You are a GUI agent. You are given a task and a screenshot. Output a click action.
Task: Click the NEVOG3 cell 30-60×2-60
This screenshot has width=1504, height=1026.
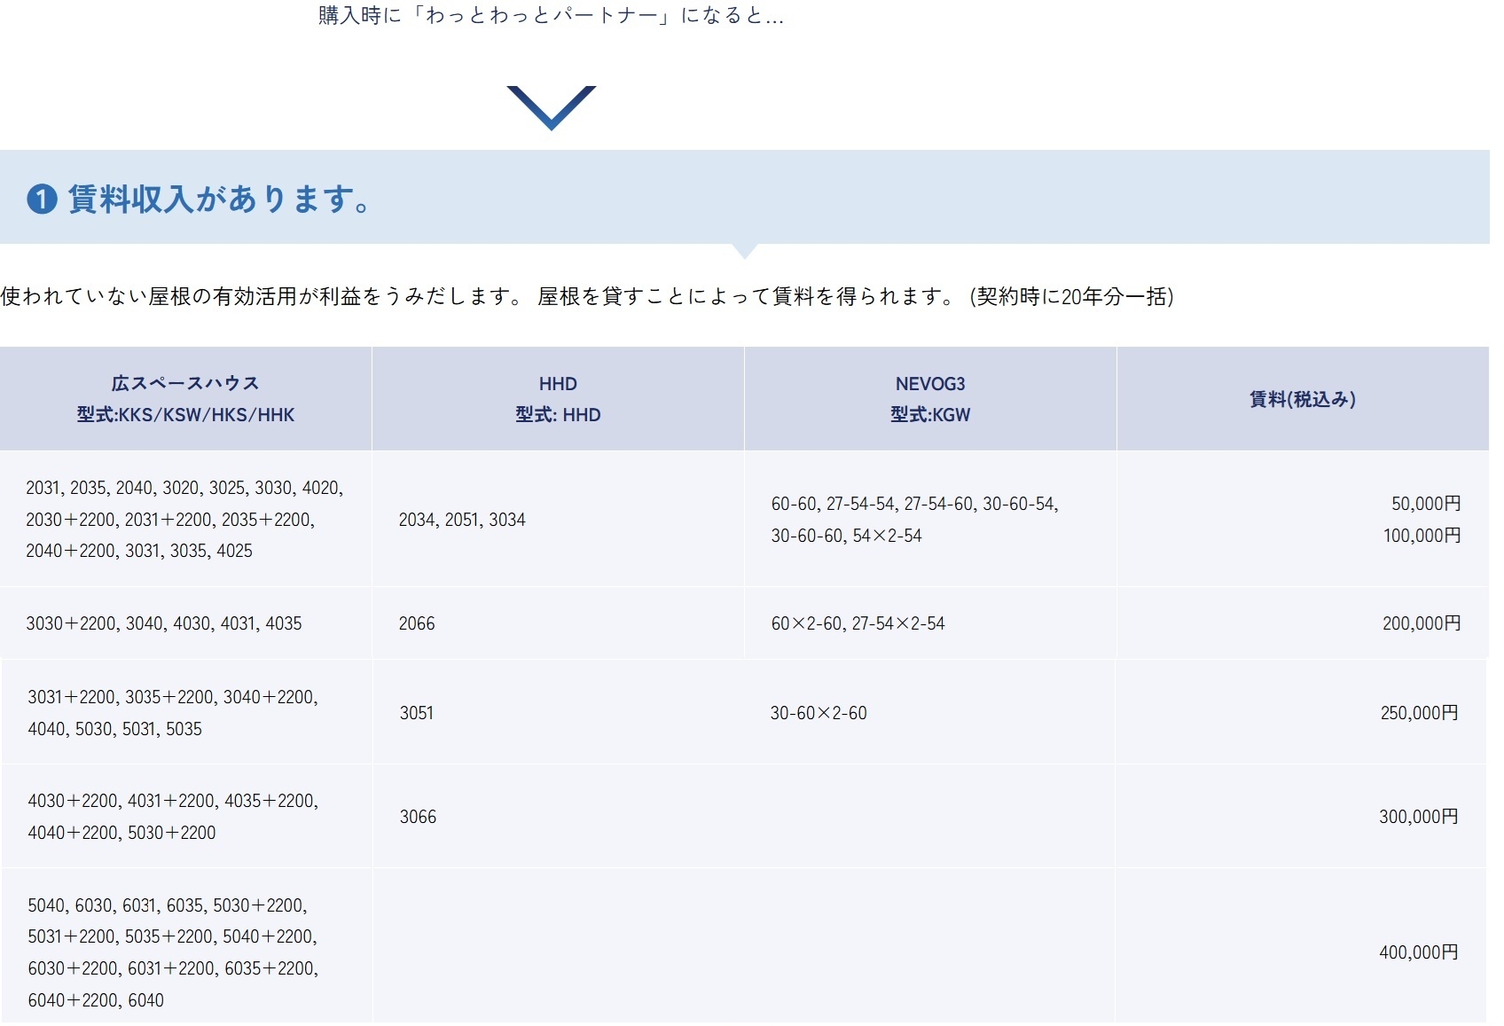[x=819, y=713]
